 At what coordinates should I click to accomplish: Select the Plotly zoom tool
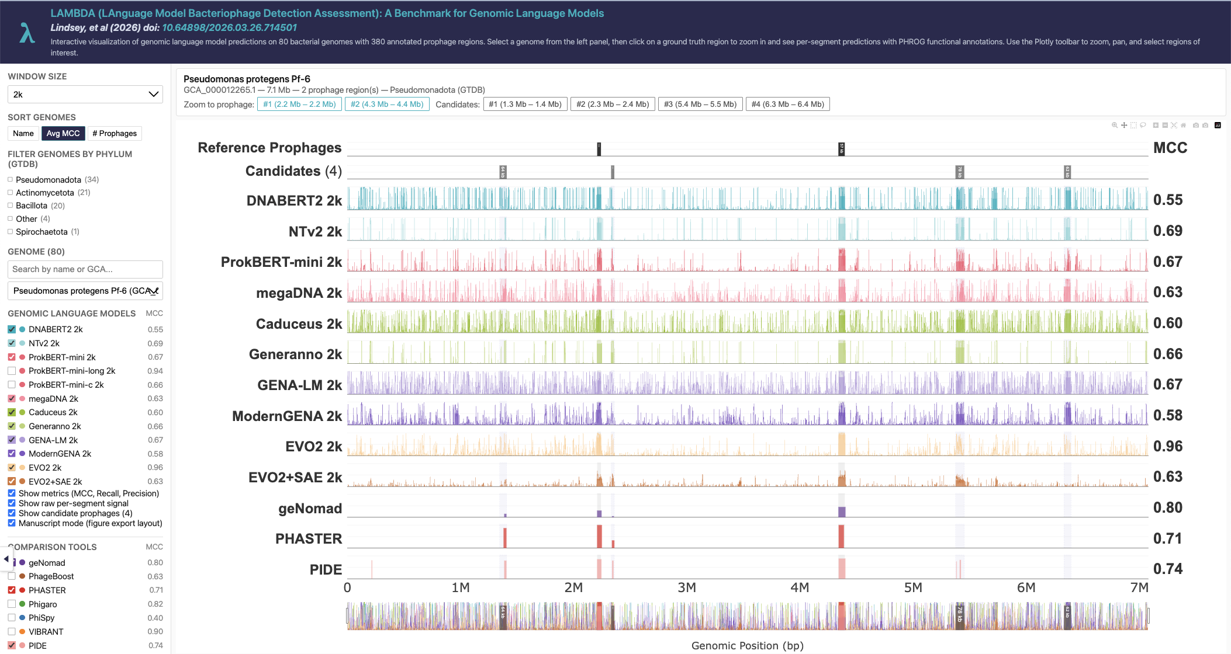tap(1115, 125)
